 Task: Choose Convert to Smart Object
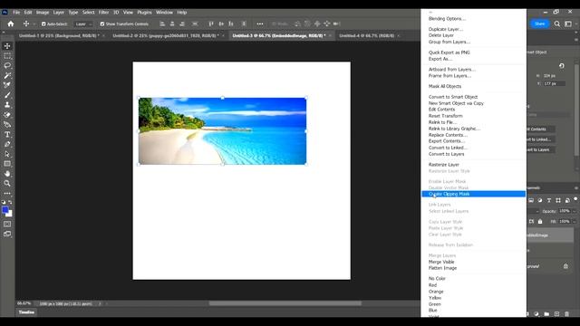(453, 97)
